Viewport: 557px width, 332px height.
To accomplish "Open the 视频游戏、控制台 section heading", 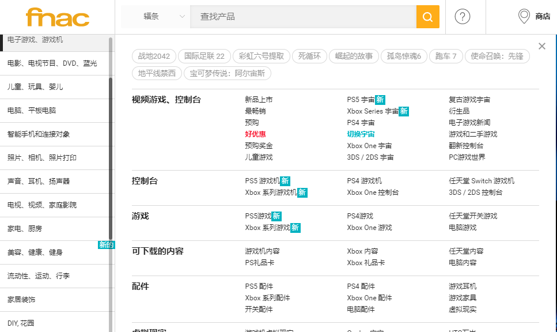I will tap(166, 100).
